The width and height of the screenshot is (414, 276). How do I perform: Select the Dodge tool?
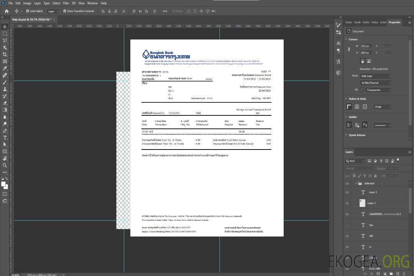(5, 123)
